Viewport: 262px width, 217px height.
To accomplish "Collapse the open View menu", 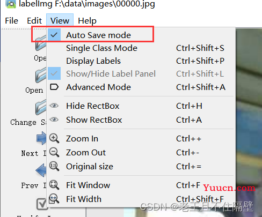I will point(60,20).
